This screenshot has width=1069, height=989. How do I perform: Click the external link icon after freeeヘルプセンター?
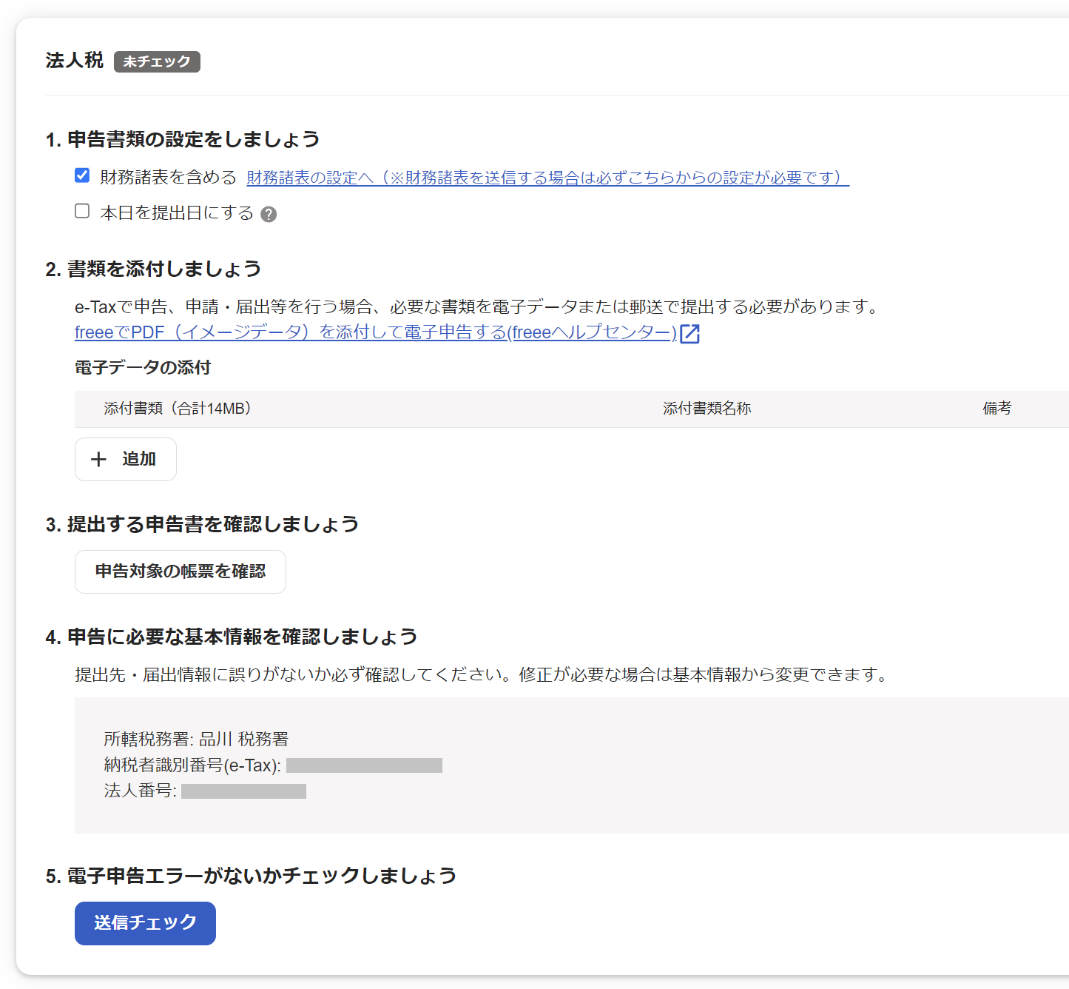(x=689, y=334)
